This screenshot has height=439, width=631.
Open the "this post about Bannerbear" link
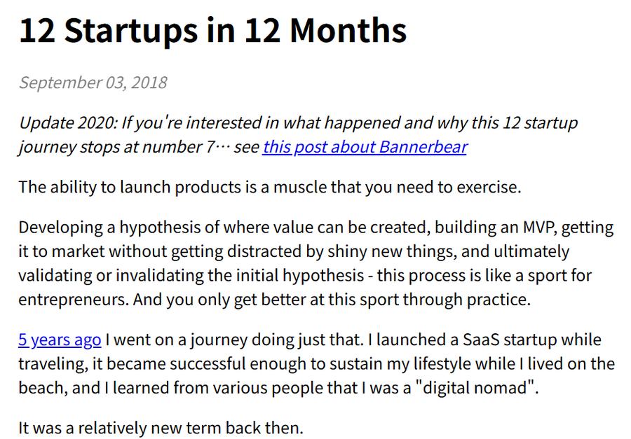click(365, 147)
